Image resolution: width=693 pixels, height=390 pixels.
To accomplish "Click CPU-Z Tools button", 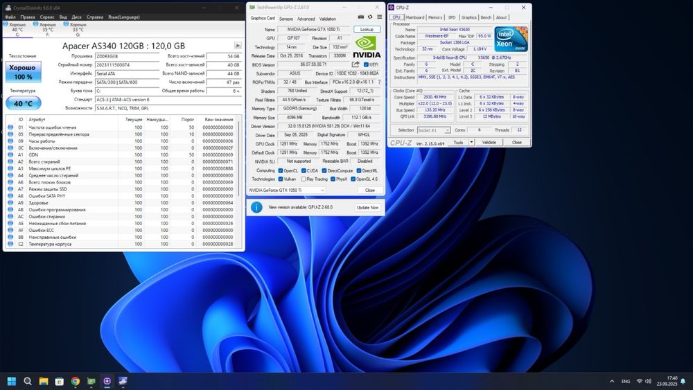I will [458, 142].
